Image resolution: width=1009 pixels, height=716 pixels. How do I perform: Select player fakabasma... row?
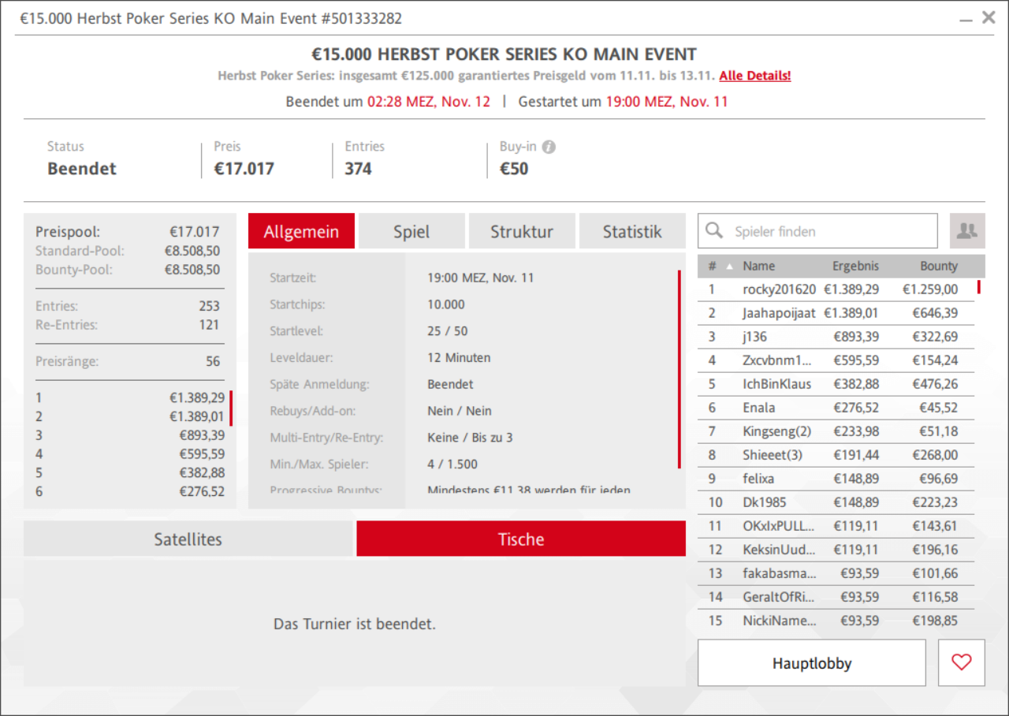click(x=836, y=573)
